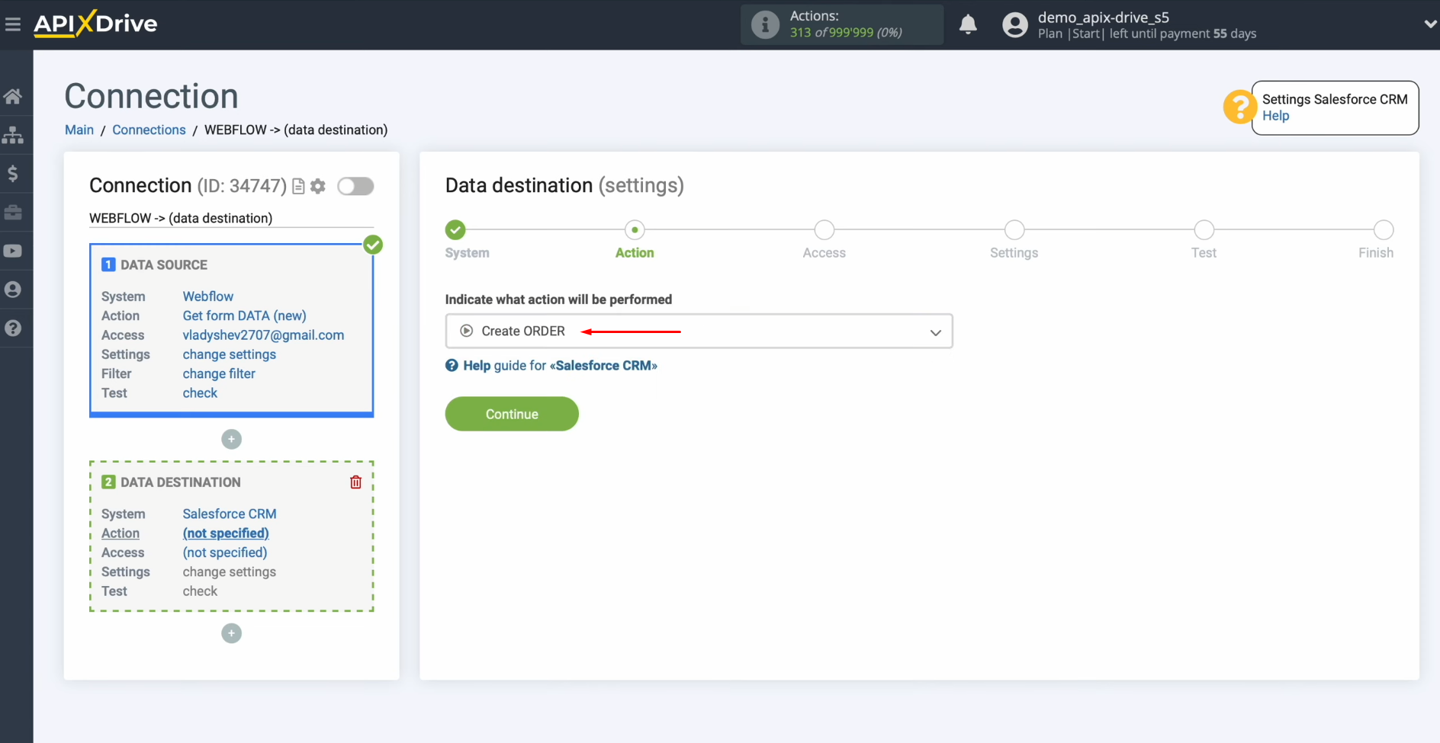Open the hamburger navigation menu
This screenshot has height=743, width=1440.
click(x=13, y=24)
